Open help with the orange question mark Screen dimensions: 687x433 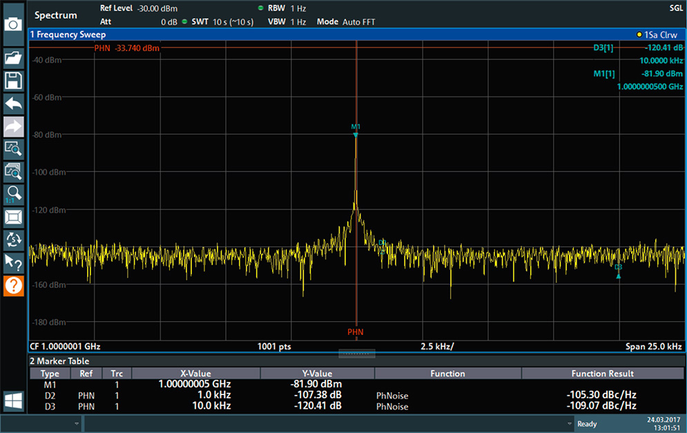(14, 285)
